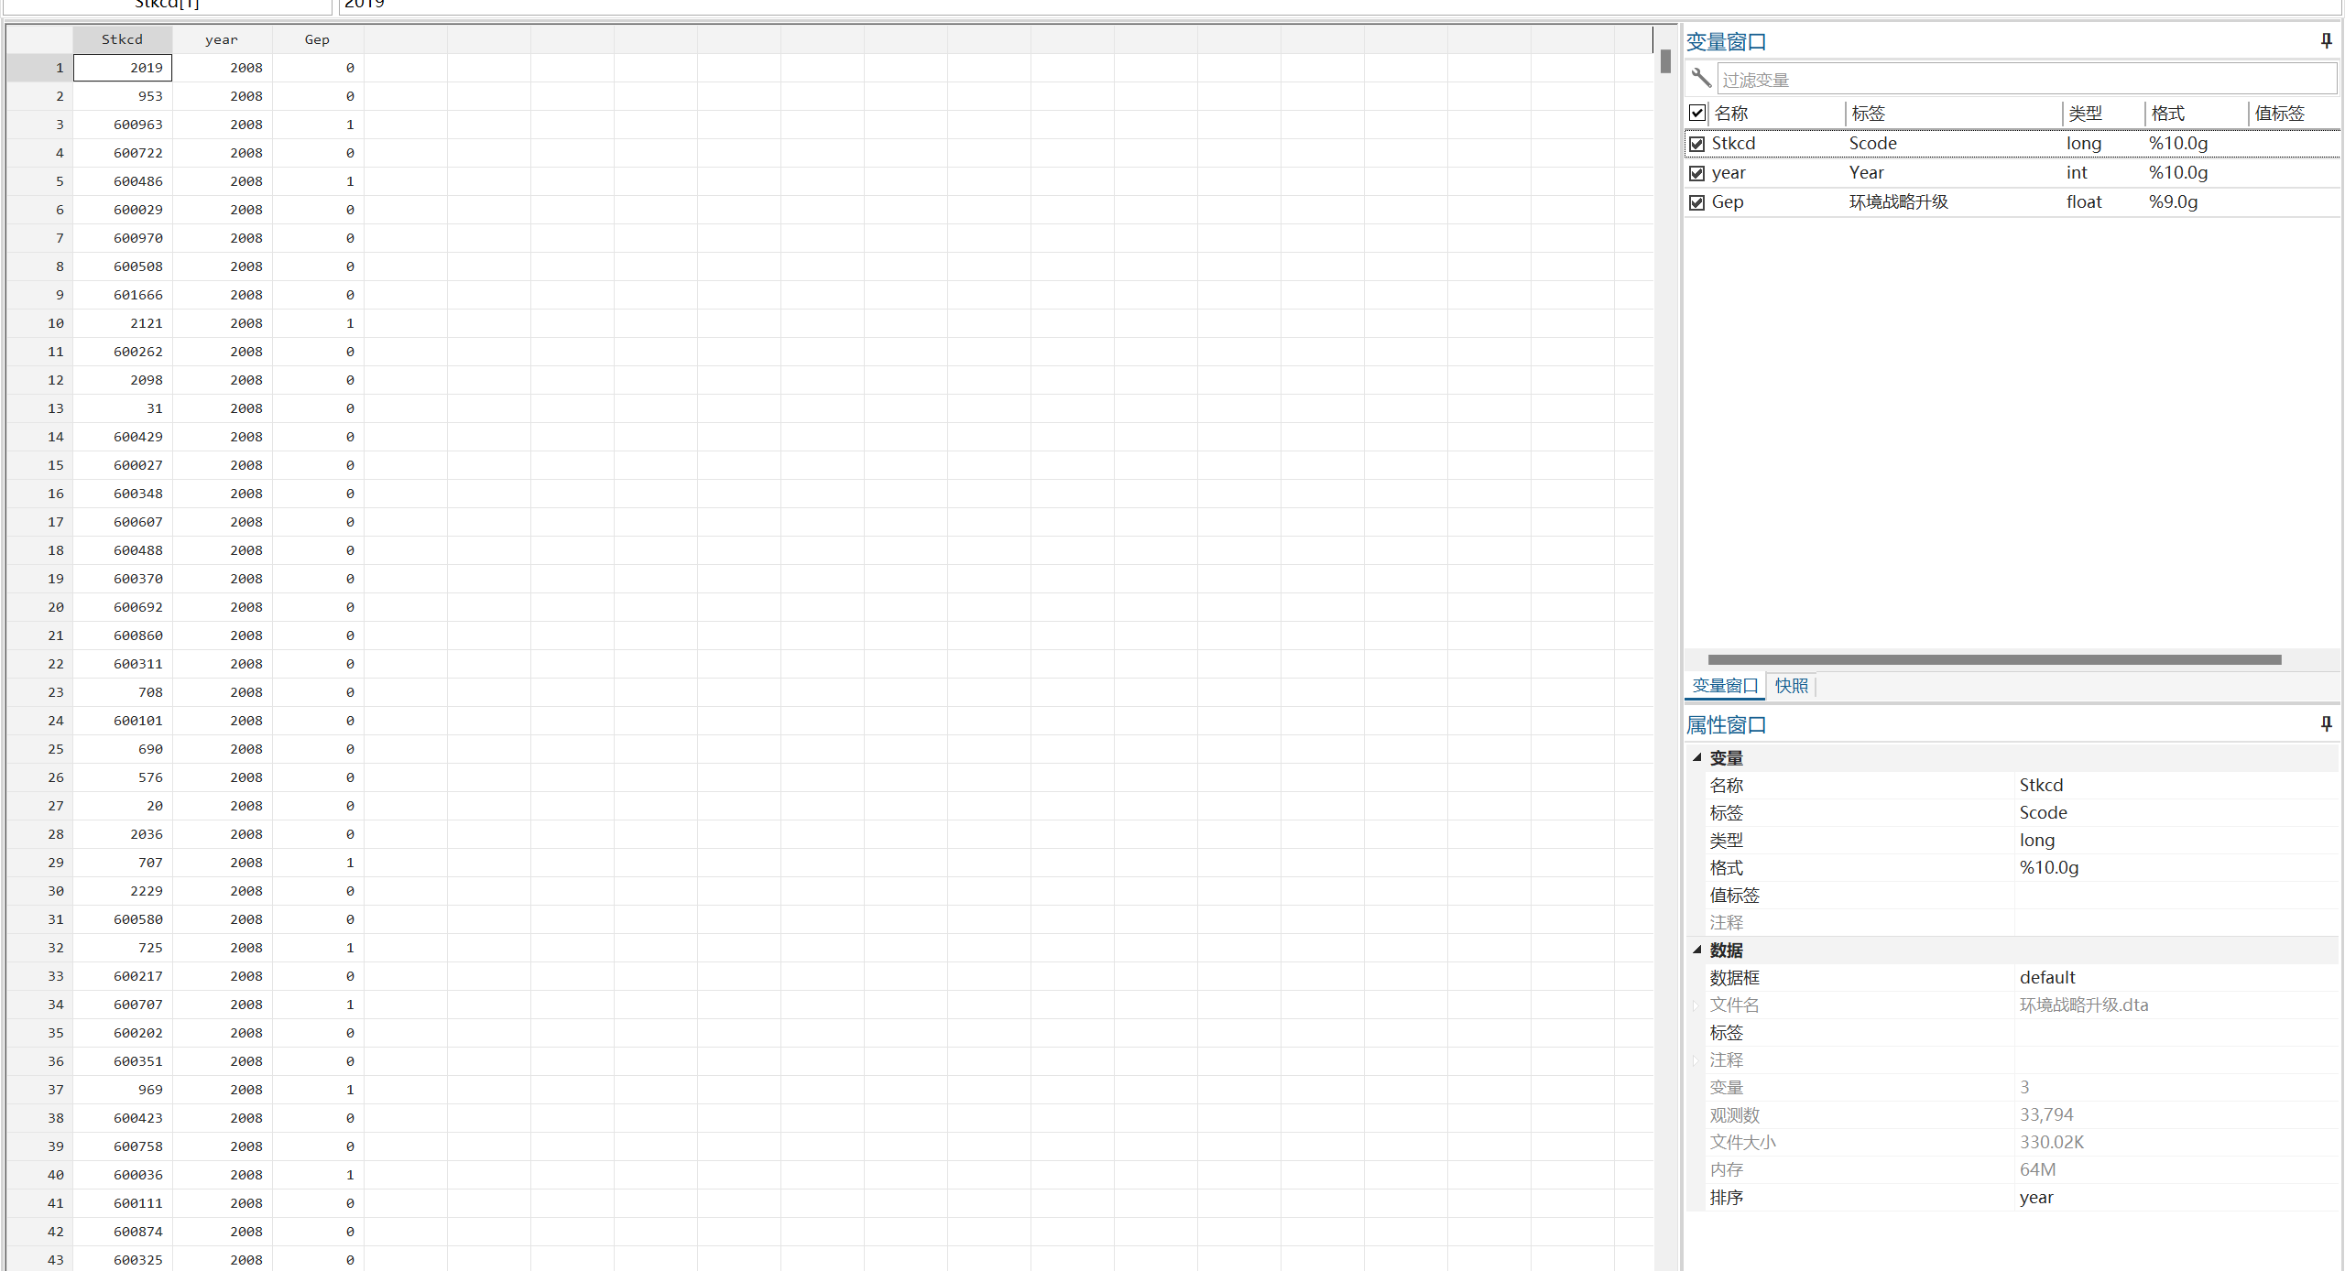Click the Gep column header
The image size is (2345, 1271).
tap(317, 39)
